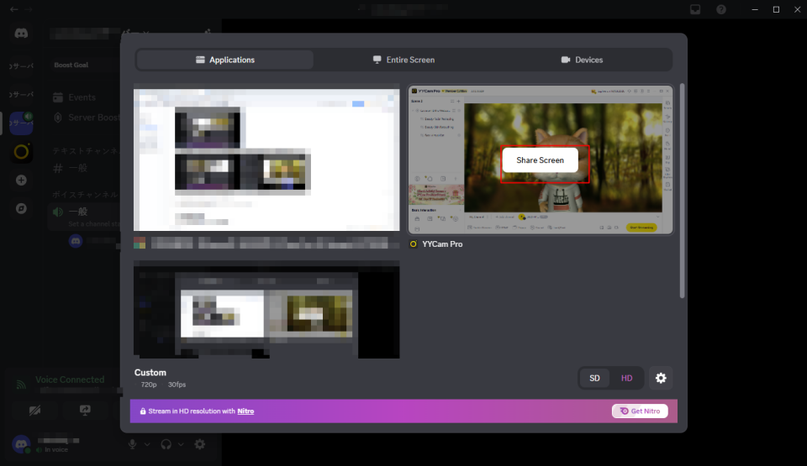Screen dimensions: 807x466
Task: Expand the microphone input options arrow
Action: [148, 444]
